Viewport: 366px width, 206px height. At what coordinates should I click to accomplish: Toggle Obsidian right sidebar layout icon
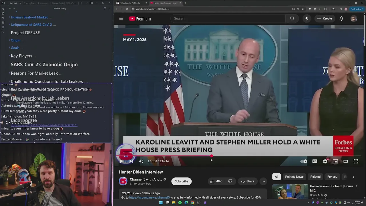coord(91,3)
